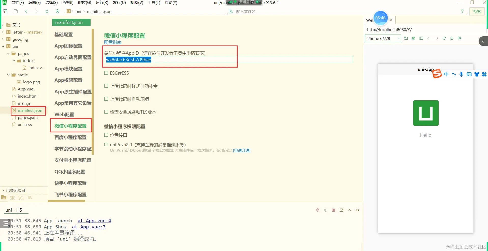Select 基础配置 in manifest sidebar
The image size is (488, 251).
coord(64,35)
